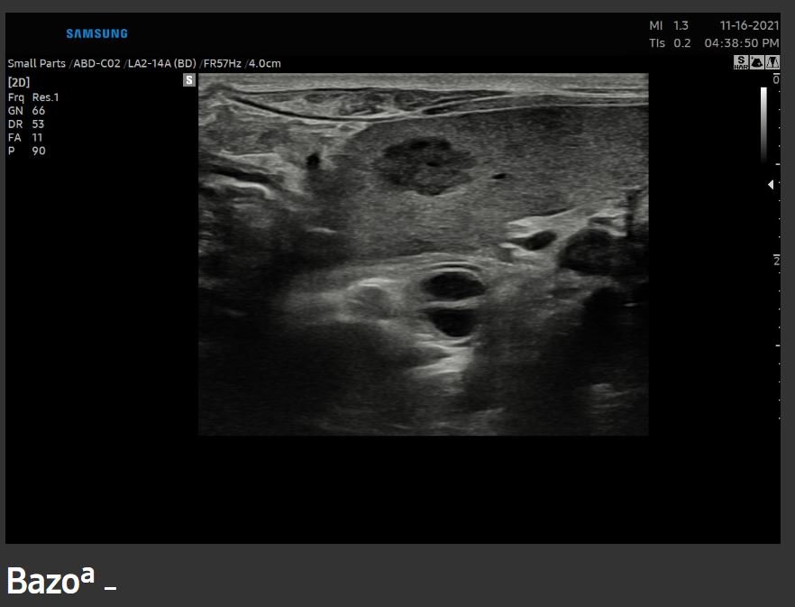Screen dimensions: 795x607
Task: Click the depth scale marker 0
Action: coord(776,79)
